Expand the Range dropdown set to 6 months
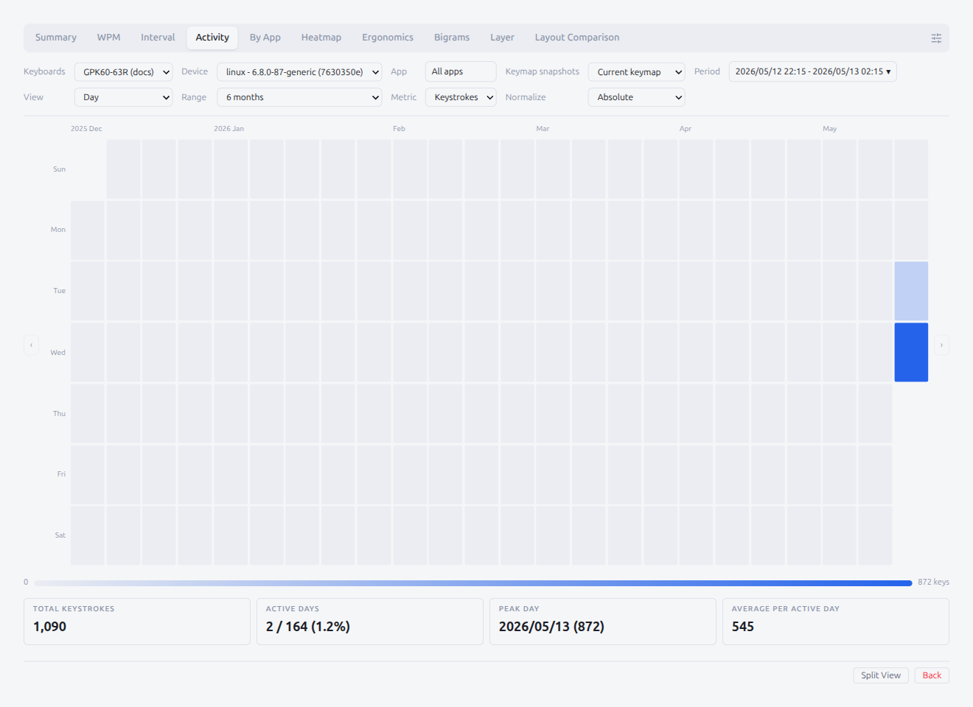 click(x=299, y=97)
